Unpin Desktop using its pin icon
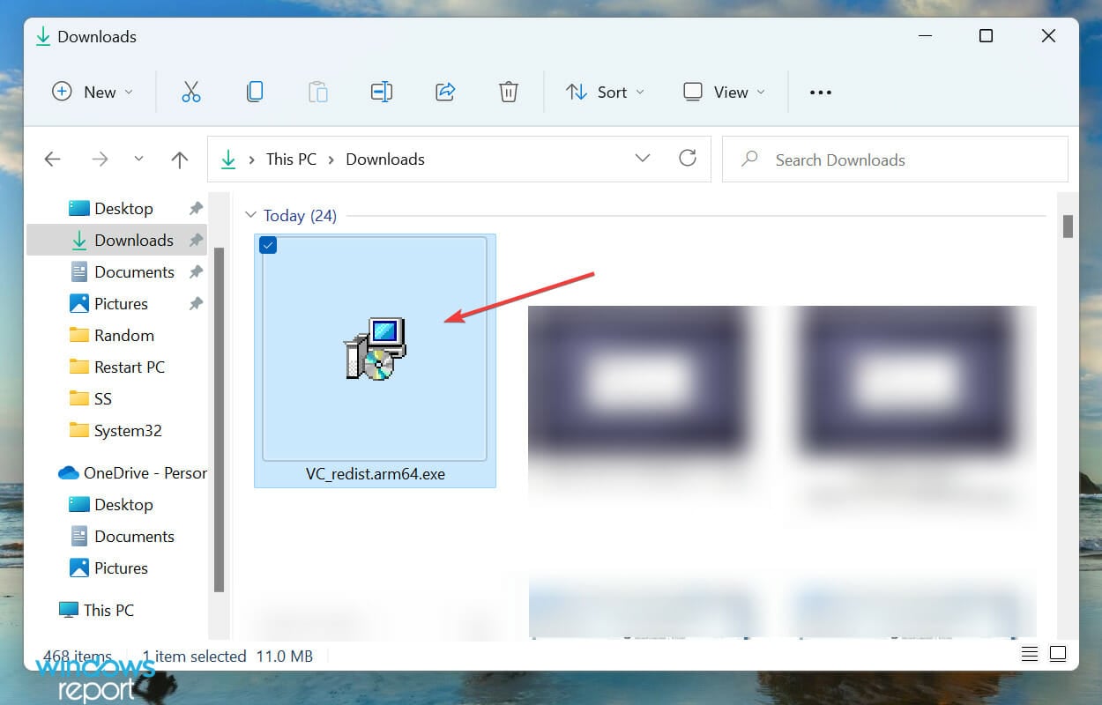 (196, 208)
